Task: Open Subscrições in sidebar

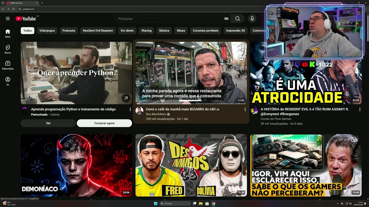Action: [x=8, y=65]
